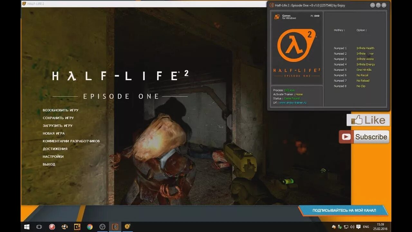Click the trainer window title bar icon
412x232 pixels.
tap(272, 5)
